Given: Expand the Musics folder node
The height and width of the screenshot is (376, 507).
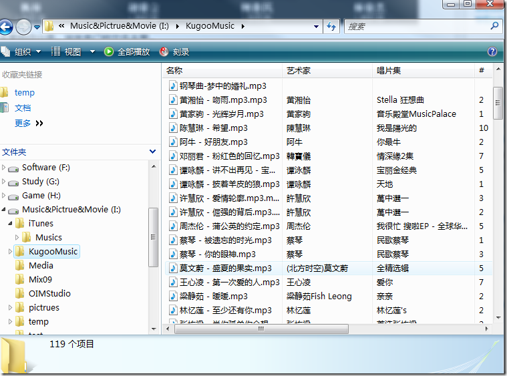Looking at the screenshot, I should [x=17, y=237].
